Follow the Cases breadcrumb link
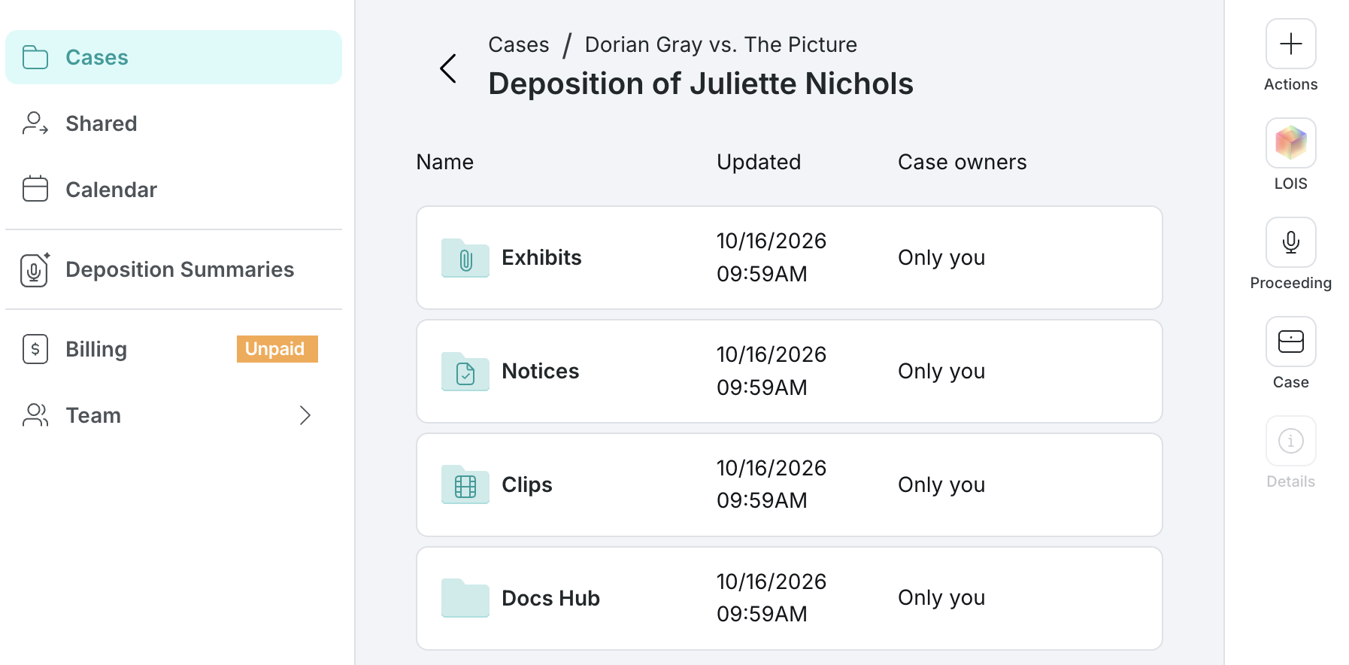The image size is (1349, 665). click(x=519, y=44)
